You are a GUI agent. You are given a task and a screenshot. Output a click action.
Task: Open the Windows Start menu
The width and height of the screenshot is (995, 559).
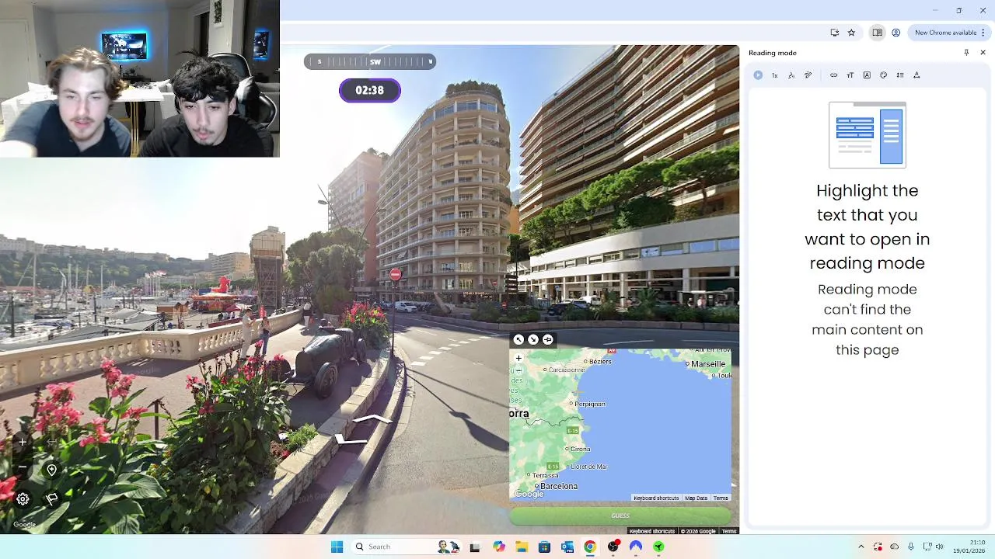[x=337, y=547]
